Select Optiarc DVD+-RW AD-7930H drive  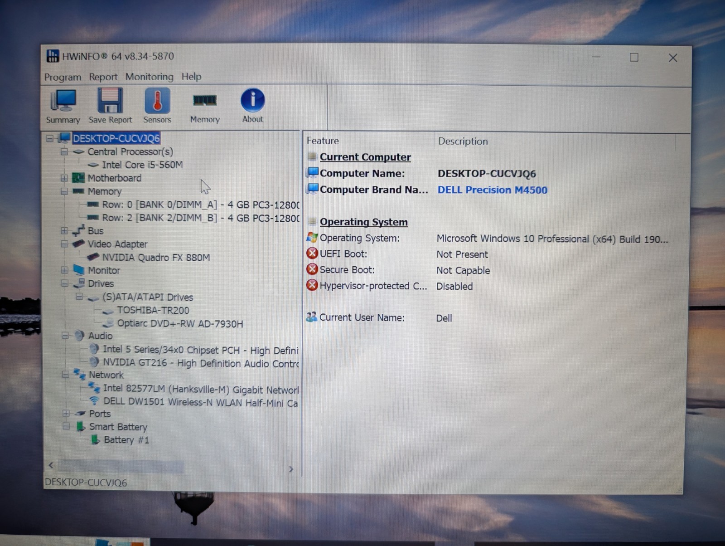click(180, 323)
